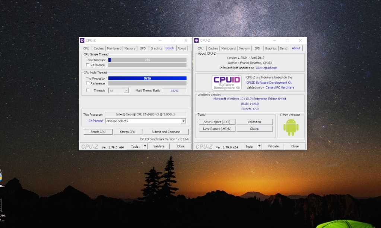This screenshot has width=381, height=228.
Task: Select the Graphics tab in Bench window
Action: [156, 48]
